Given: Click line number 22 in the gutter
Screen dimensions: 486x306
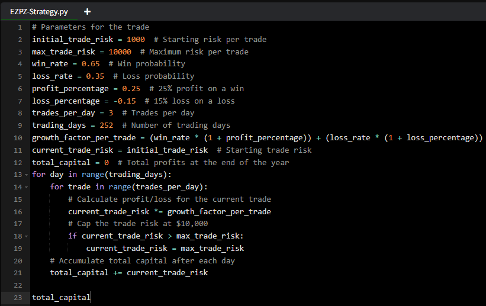Looking at the screenshot, I should [x=18, y=285].
